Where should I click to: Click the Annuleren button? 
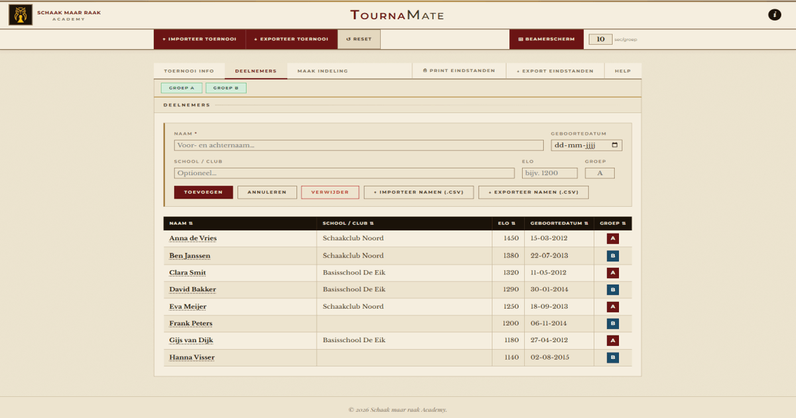tap(267, 192)
